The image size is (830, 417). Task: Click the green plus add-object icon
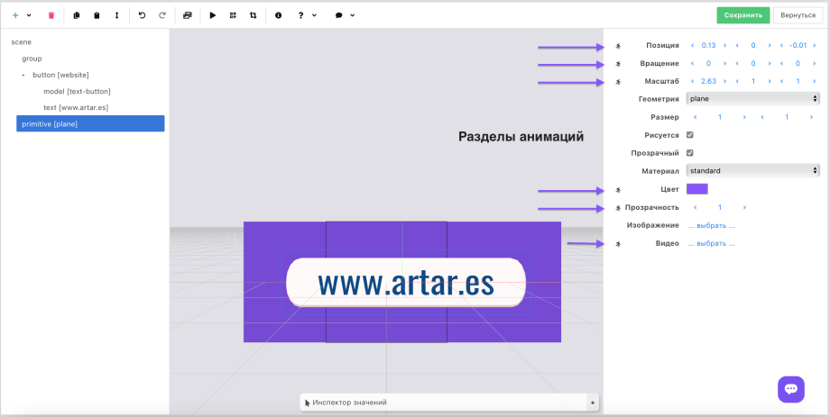(x=15, y=15)
